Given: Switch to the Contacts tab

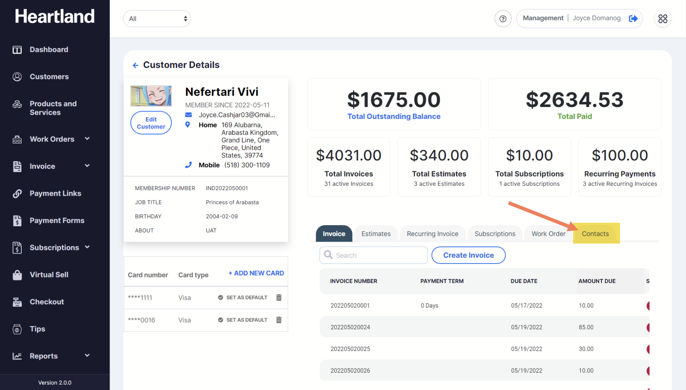Looking at the screenshot, I should (x=595, y=234).
